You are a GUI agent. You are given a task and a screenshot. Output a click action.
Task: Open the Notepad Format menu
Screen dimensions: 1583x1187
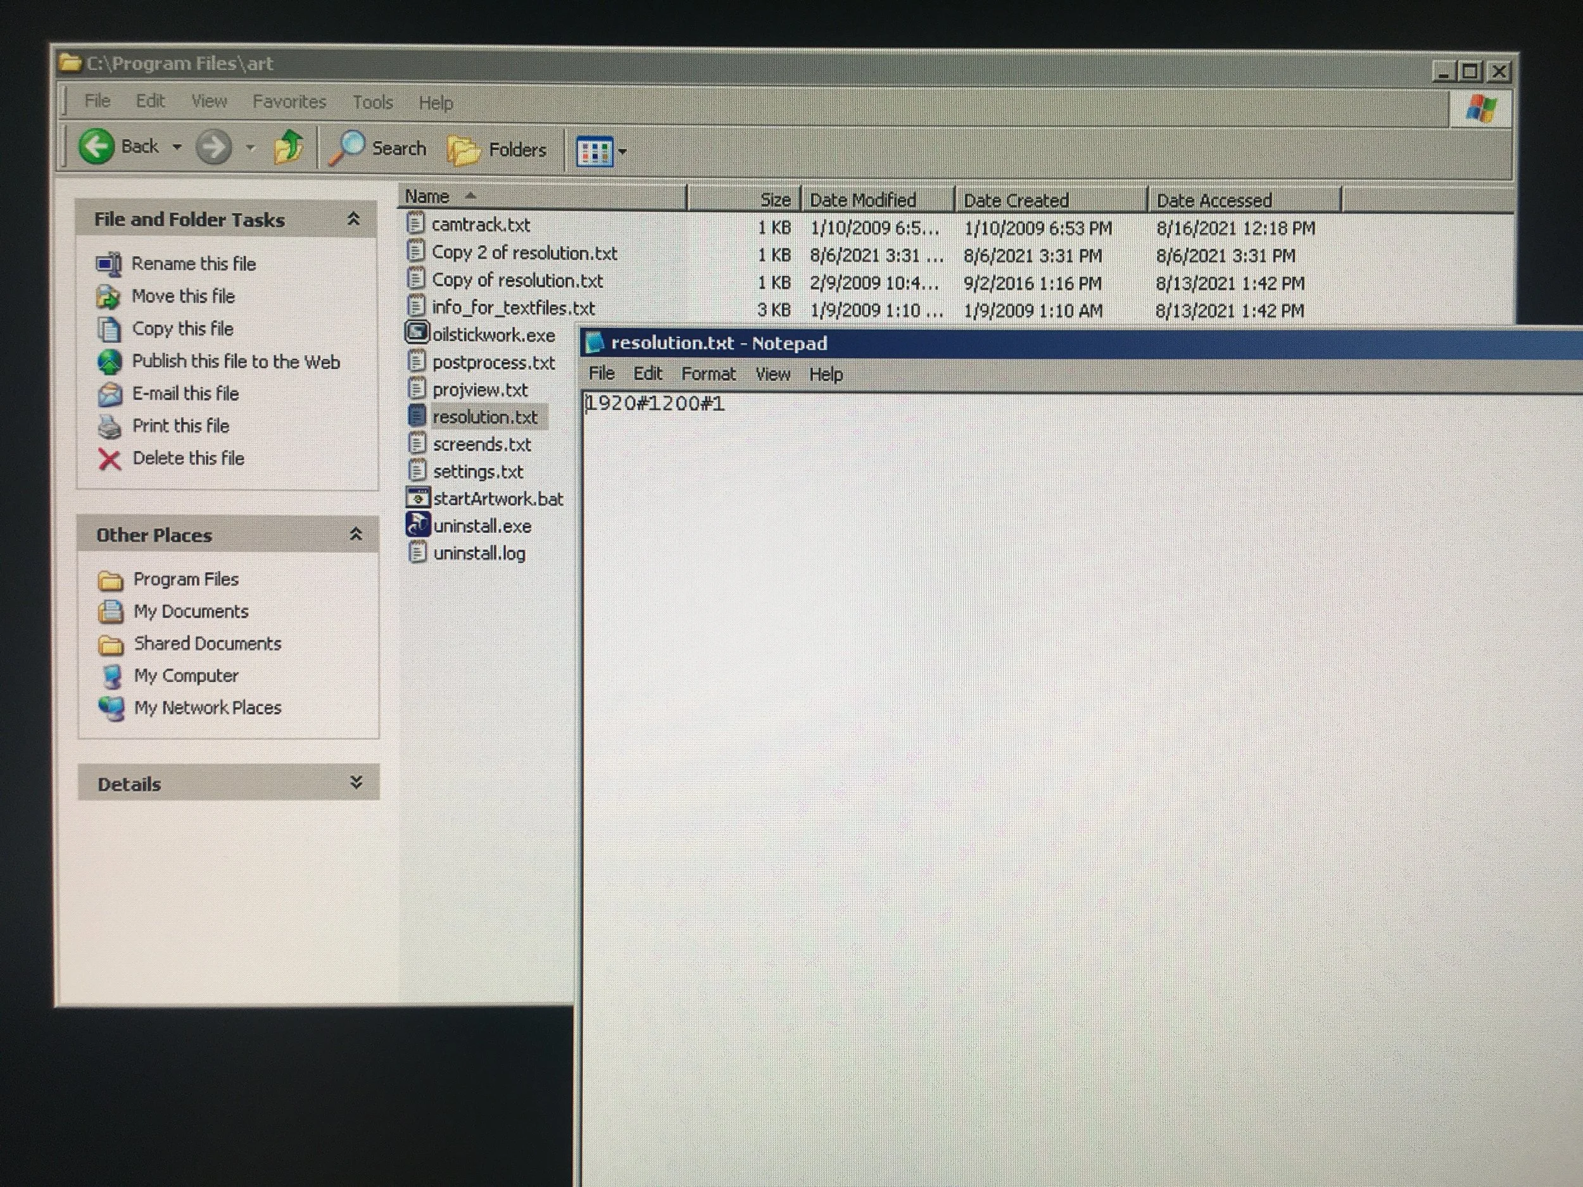[708, 374]
